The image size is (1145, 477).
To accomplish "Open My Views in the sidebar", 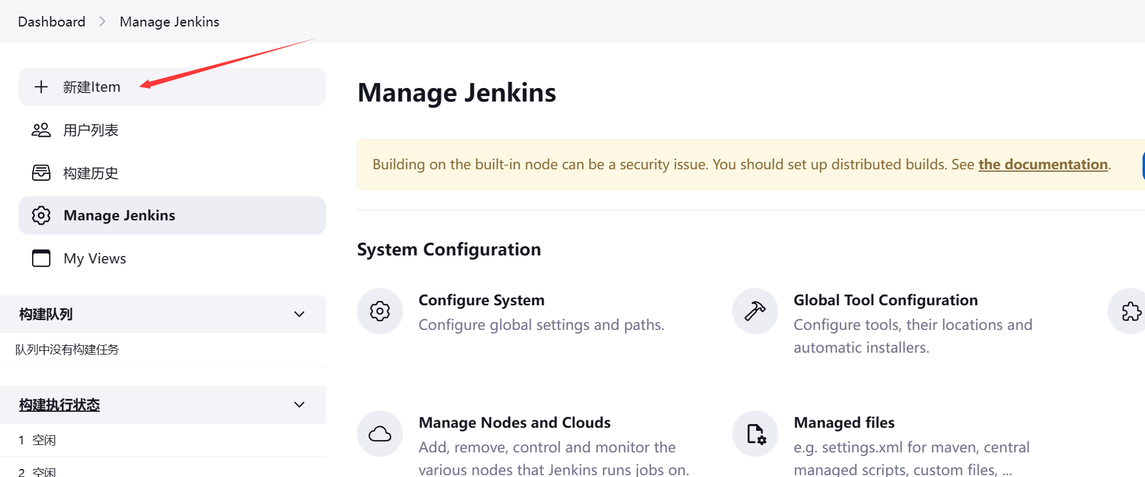I will (x=172, y=259).
